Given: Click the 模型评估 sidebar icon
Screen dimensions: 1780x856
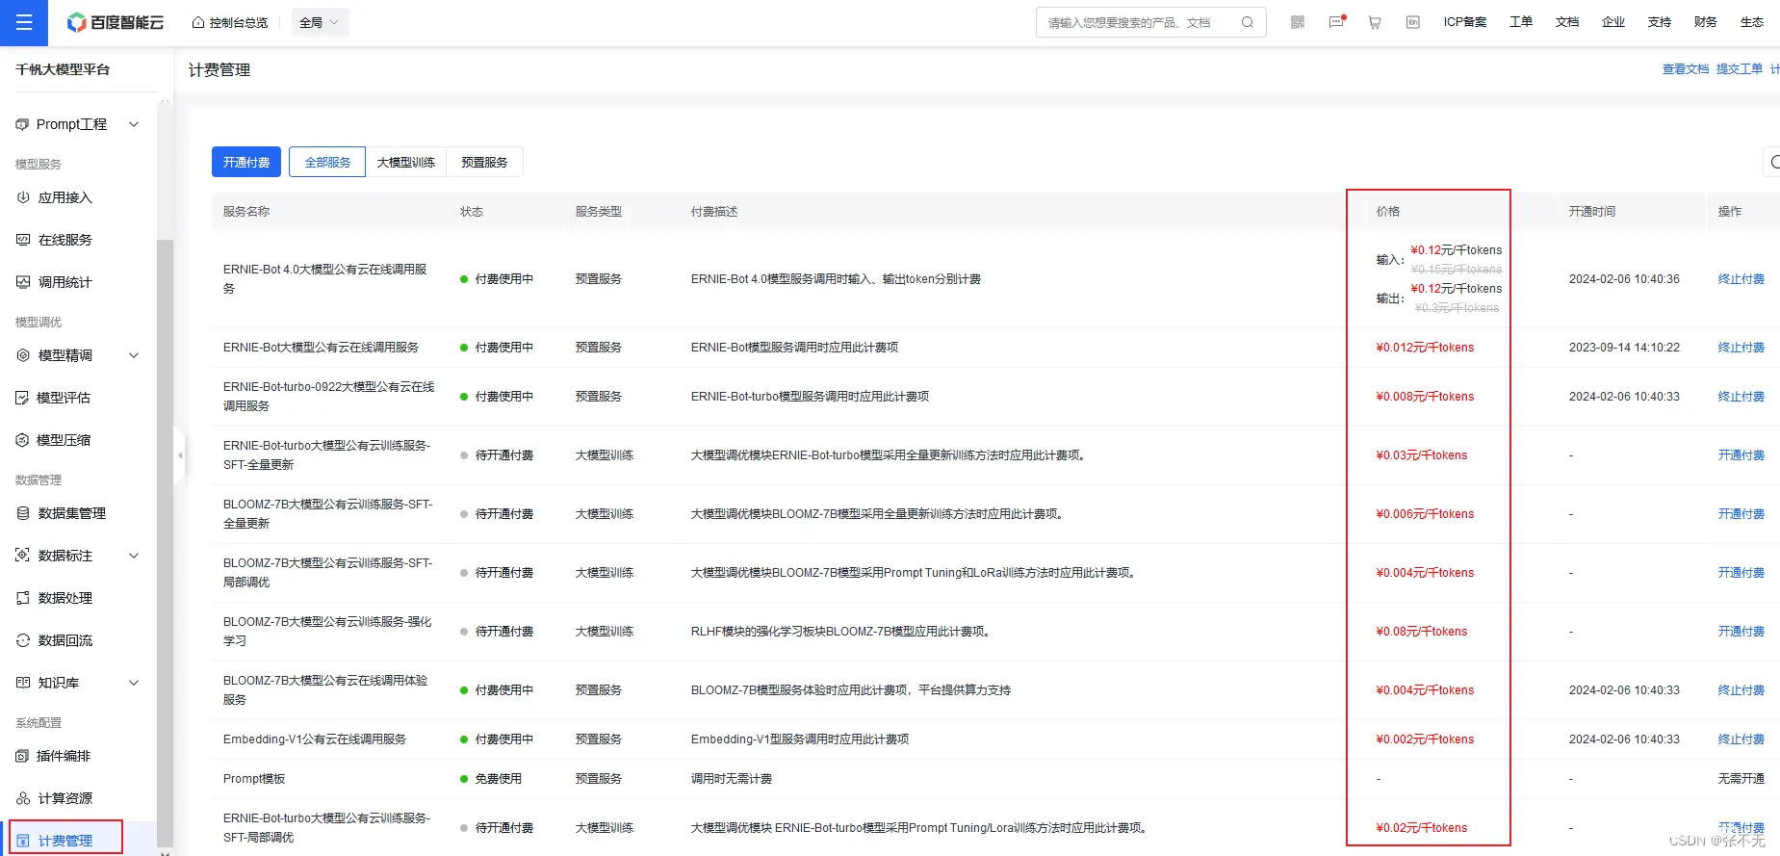Looking at the screenshot, I should tap(23, 398).
